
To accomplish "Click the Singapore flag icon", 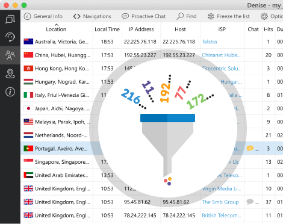I will coord(28,162).
